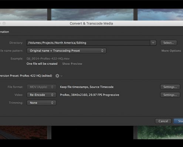This screenshot has width=183, height=147.
Task: Click Show Preview link
Action: pyautogui.click(x=72, y=64)
